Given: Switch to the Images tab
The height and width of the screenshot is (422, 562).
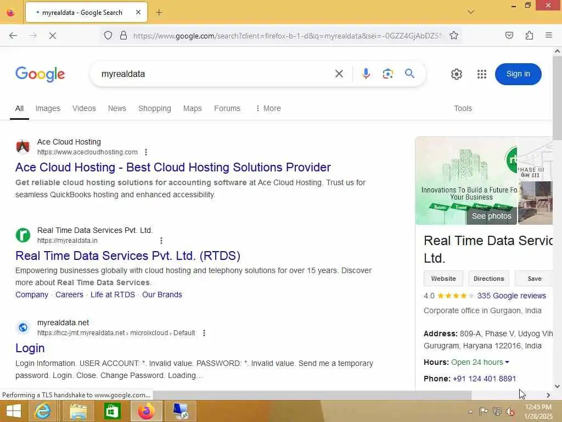Looking at the screenshot, I should point(48,108).
